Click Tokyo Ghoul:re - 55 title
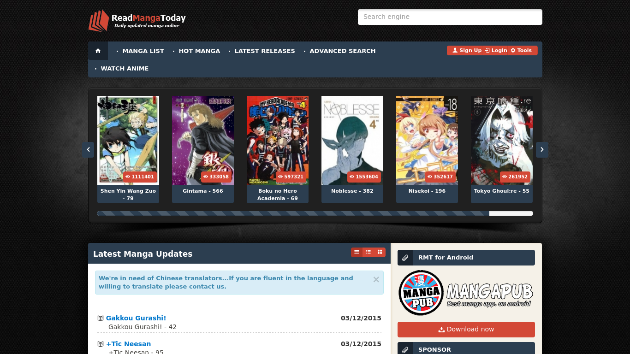630x354 pixels. [502, 191]
